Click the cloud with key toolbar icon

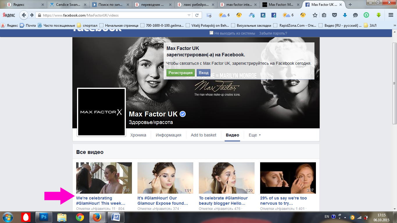(x=252, y=15)
